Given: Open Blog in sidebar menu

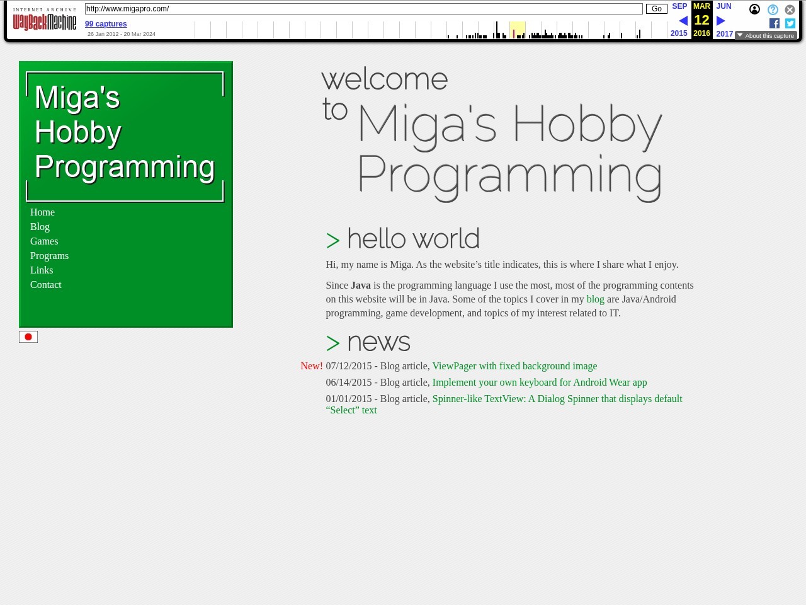Looking at the screenshot, I should point(40,227).
